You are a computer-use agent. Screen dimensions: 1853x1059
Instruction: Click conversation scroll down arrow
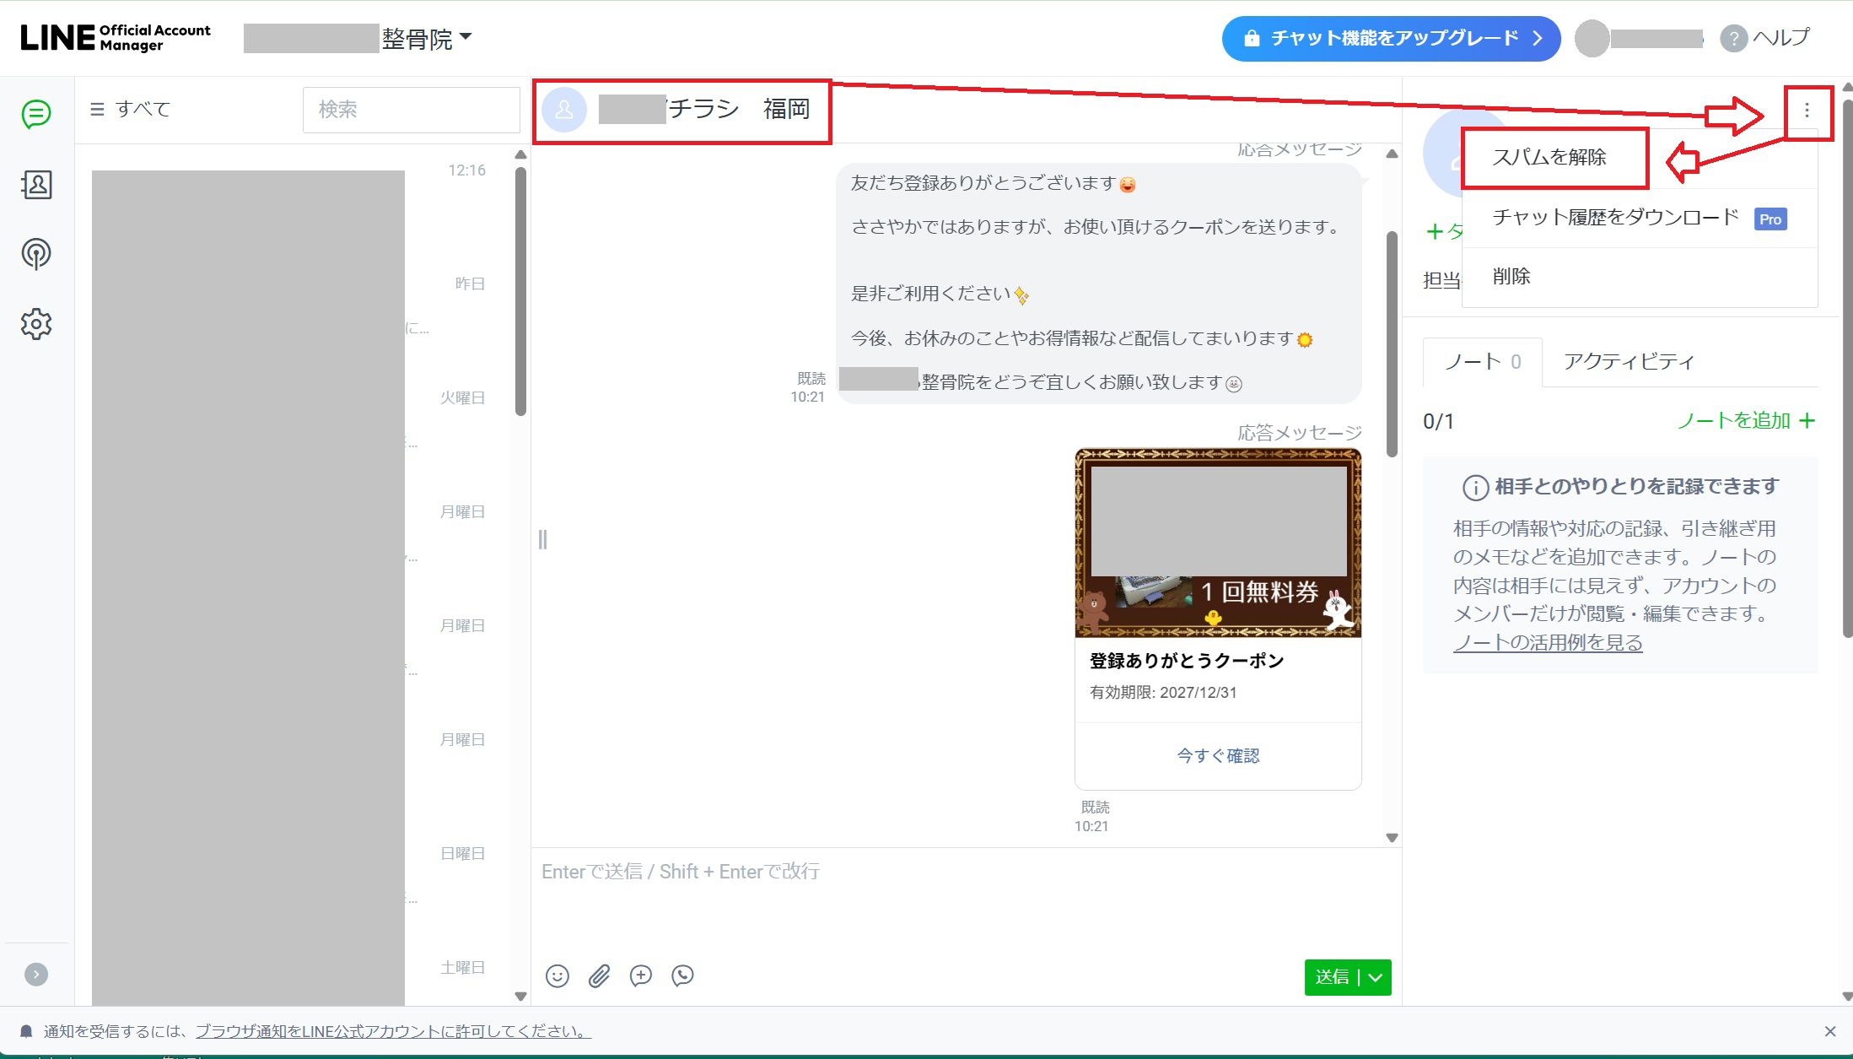(x=1392, y=838)
